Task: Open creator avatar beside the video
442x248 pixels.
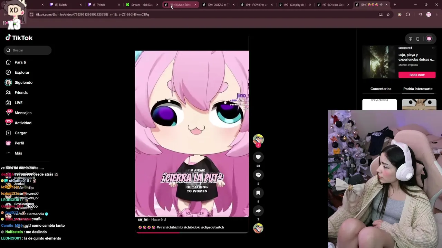Action: (x=258, y=139)
